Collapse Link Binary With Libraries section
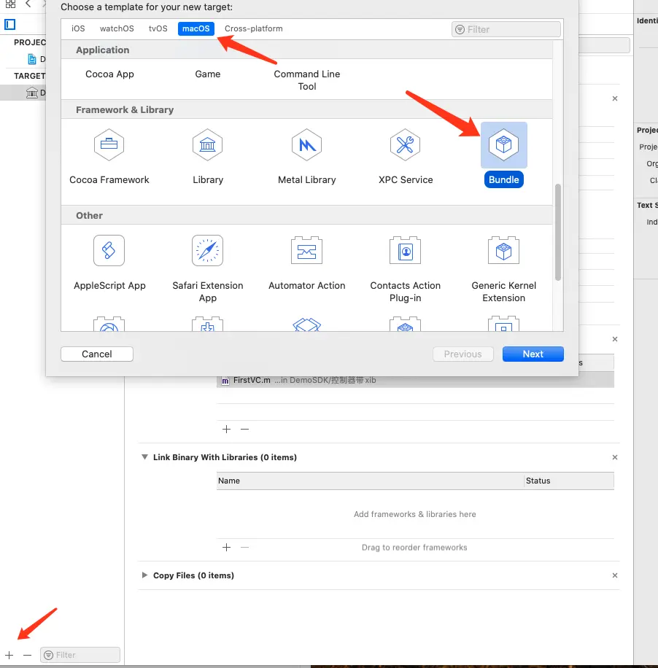This screenshot has width=658, height=668. [x=144, y=457]
